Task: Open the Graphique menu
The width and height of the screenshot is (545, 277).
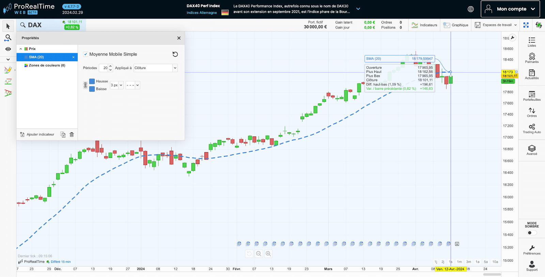Action: tap(456, 25)
